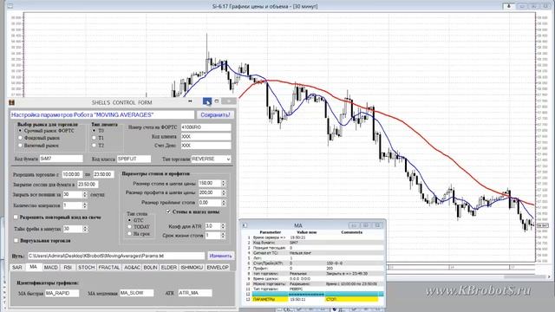This screenshot has height=312, width=555.
Task: Click the profit size 200.00 spinner arrows
Action: (x=224, y=192)
